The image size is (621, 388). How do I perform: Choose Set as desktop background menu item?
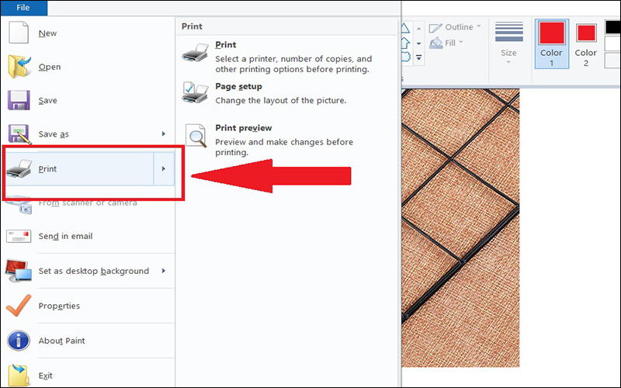[x=93, y=271]
